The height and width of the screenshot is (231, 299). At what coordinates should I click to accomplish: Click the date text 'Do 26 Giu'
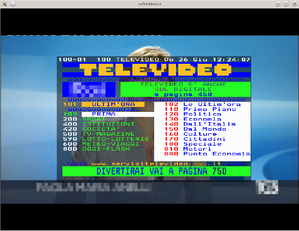click(x=185, y=60)
